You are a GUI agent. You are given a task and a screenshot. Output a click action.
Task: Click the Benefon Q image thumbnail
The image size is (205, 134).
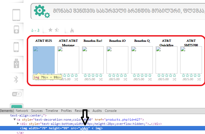pyautogui.click(x=142, y=60)
